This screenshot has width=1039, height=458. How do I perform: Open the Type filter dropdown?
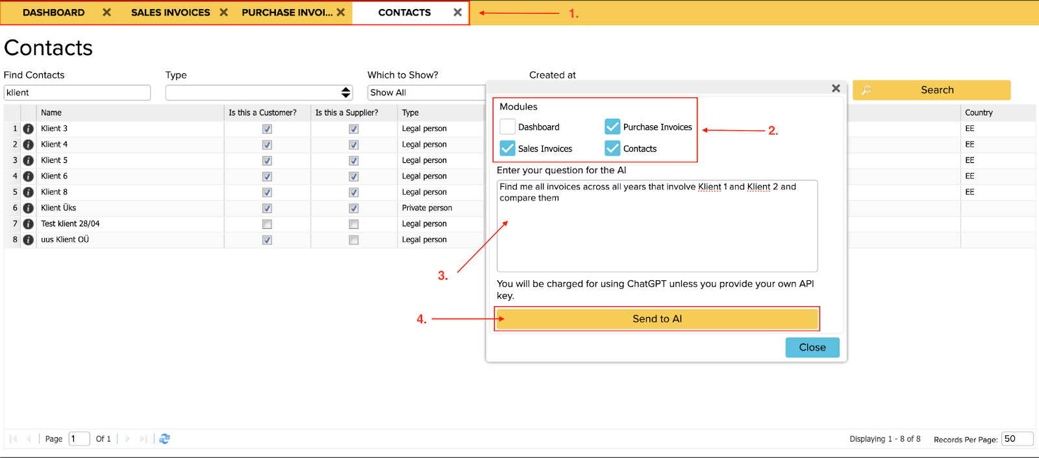pos(259,93)
